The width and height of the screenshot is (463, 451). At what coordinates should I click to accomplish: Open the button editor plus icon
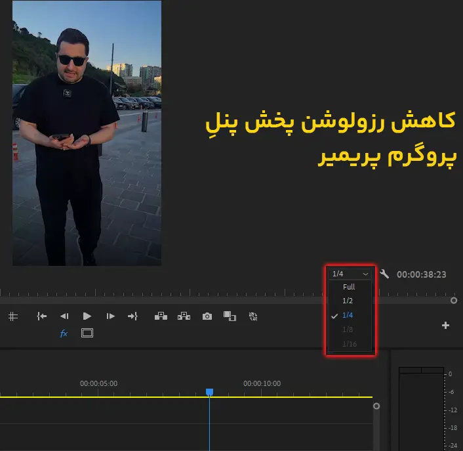click(x=445, y=326)
